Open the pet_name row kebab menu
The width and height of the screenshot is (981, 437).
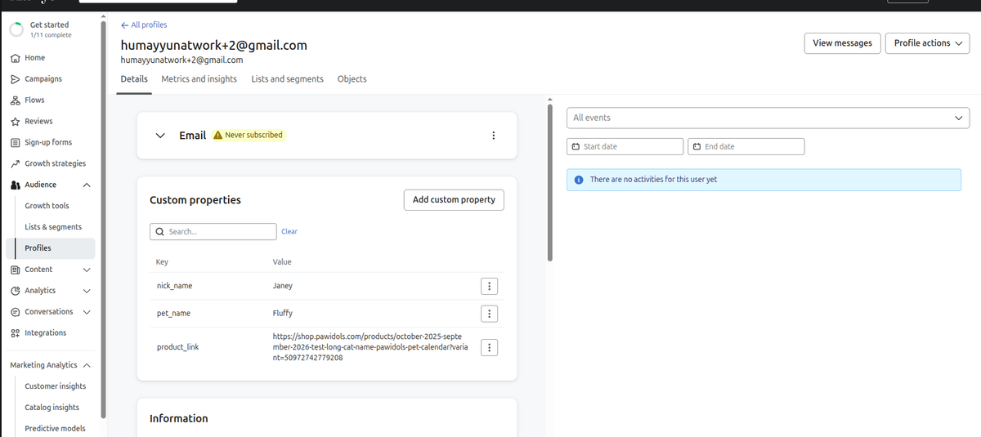coord(488,314)
